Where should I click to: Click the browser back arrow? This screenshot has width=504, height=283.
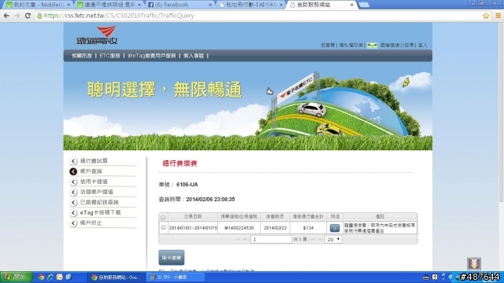pyautogui.click(x=6, y=16)
